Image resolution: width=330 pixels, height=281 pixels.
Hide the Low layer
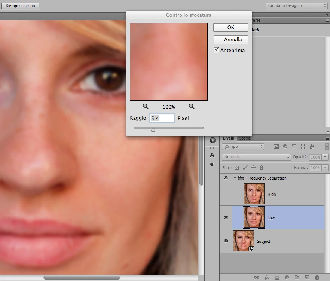[x=226, y=217]
